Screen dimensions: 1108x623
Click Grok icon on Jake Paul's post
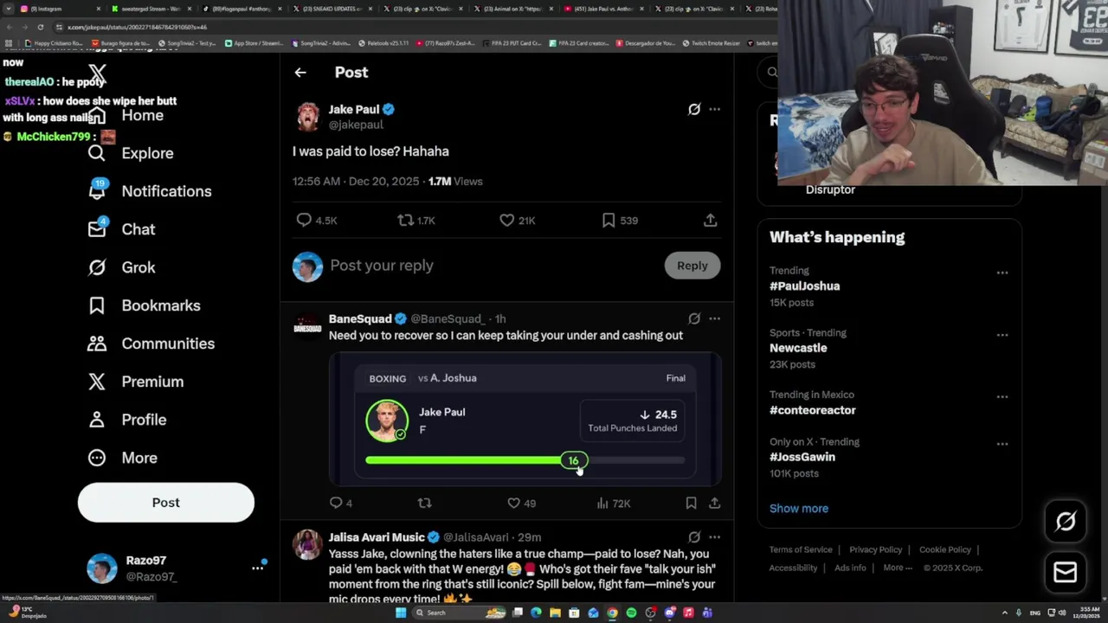pyautogui.click(x=694, y=109)
